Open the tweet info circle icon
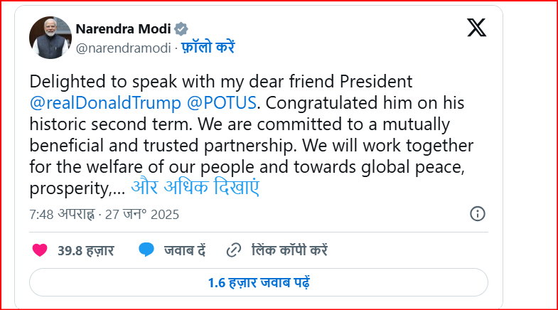 click(478, 213)
